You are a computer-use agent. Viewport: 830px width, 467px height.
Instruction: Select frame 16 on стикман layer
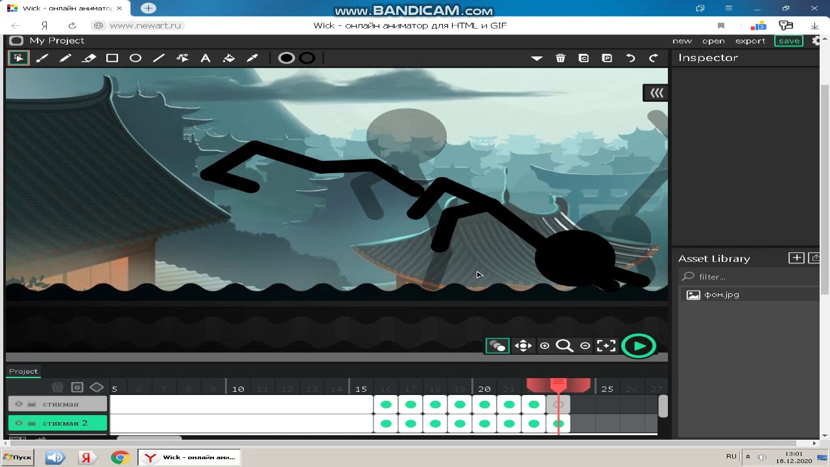pos(386,404)
